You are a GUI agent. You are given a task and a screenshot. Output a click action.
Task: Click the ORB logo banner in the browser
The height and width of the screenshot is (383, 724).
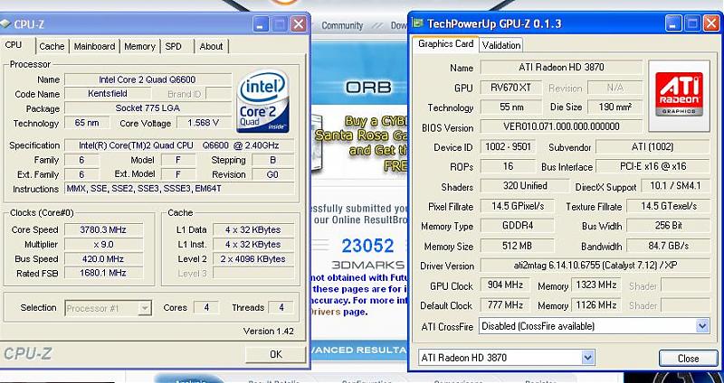[x=368, y=87]
